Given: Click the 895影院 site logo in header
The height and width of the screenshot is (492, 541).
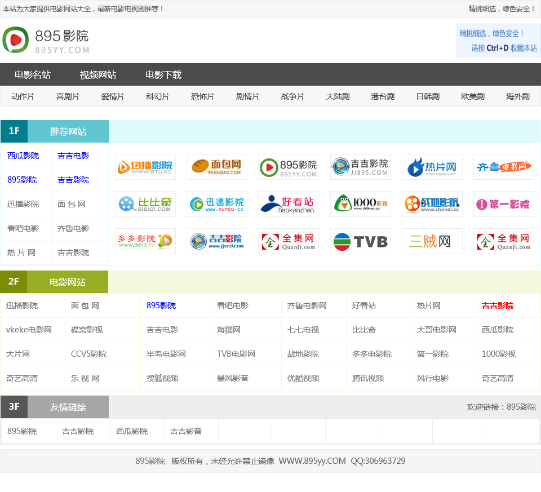Looking at the screenshot, I should coord(46,41).
